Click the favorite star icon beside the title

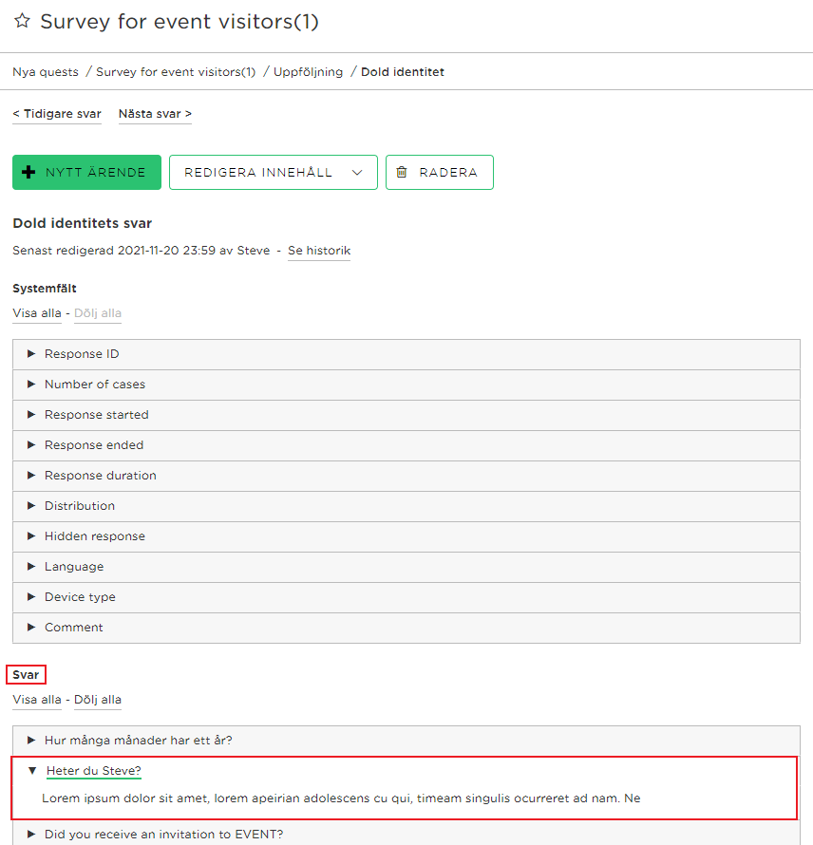tap(22, 21)
